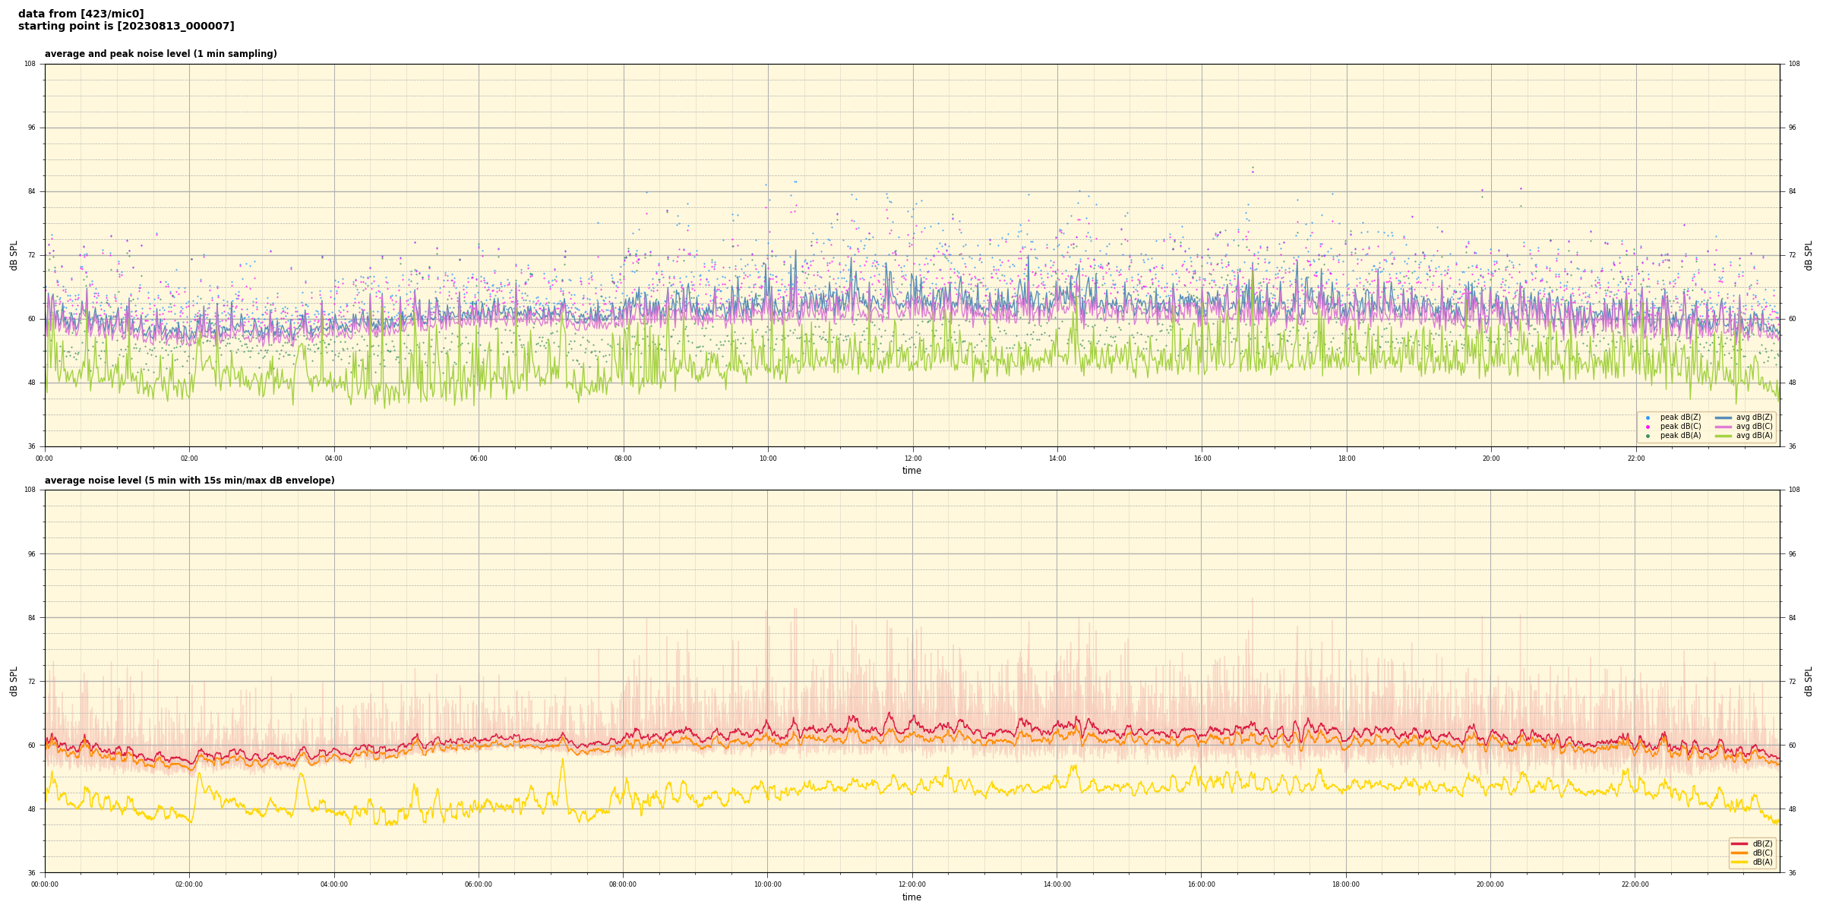Click the 12:00:00 tick label on envelope chart
1823x911 pixels.
coord(912,884)
